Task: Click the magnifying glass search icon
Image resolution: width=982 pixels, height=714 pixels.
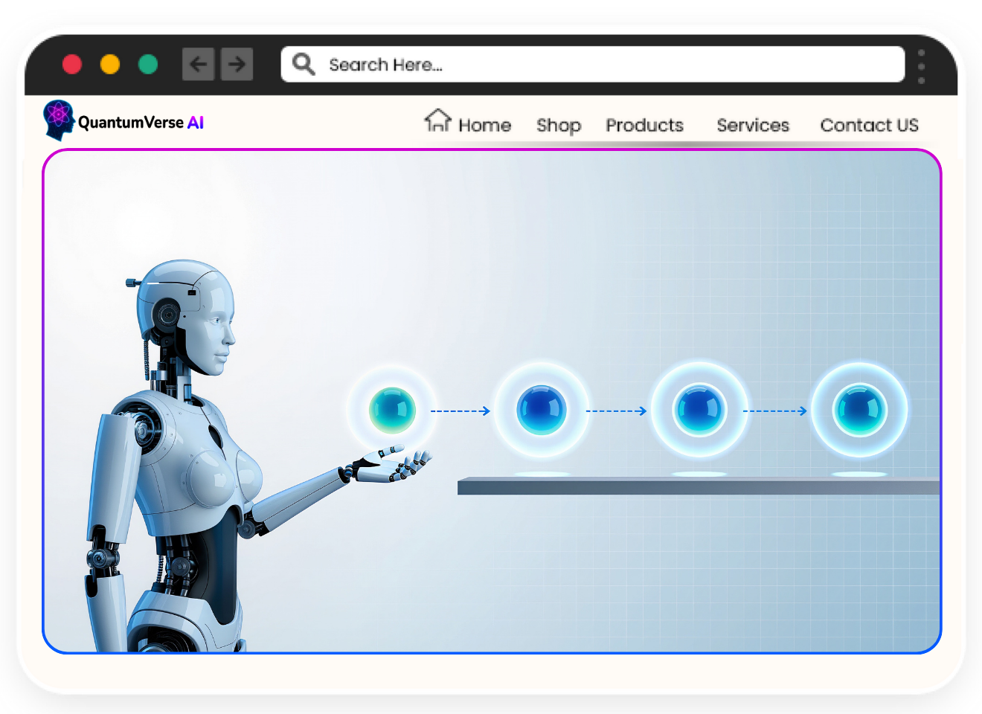Action: [x=304, y=65]
